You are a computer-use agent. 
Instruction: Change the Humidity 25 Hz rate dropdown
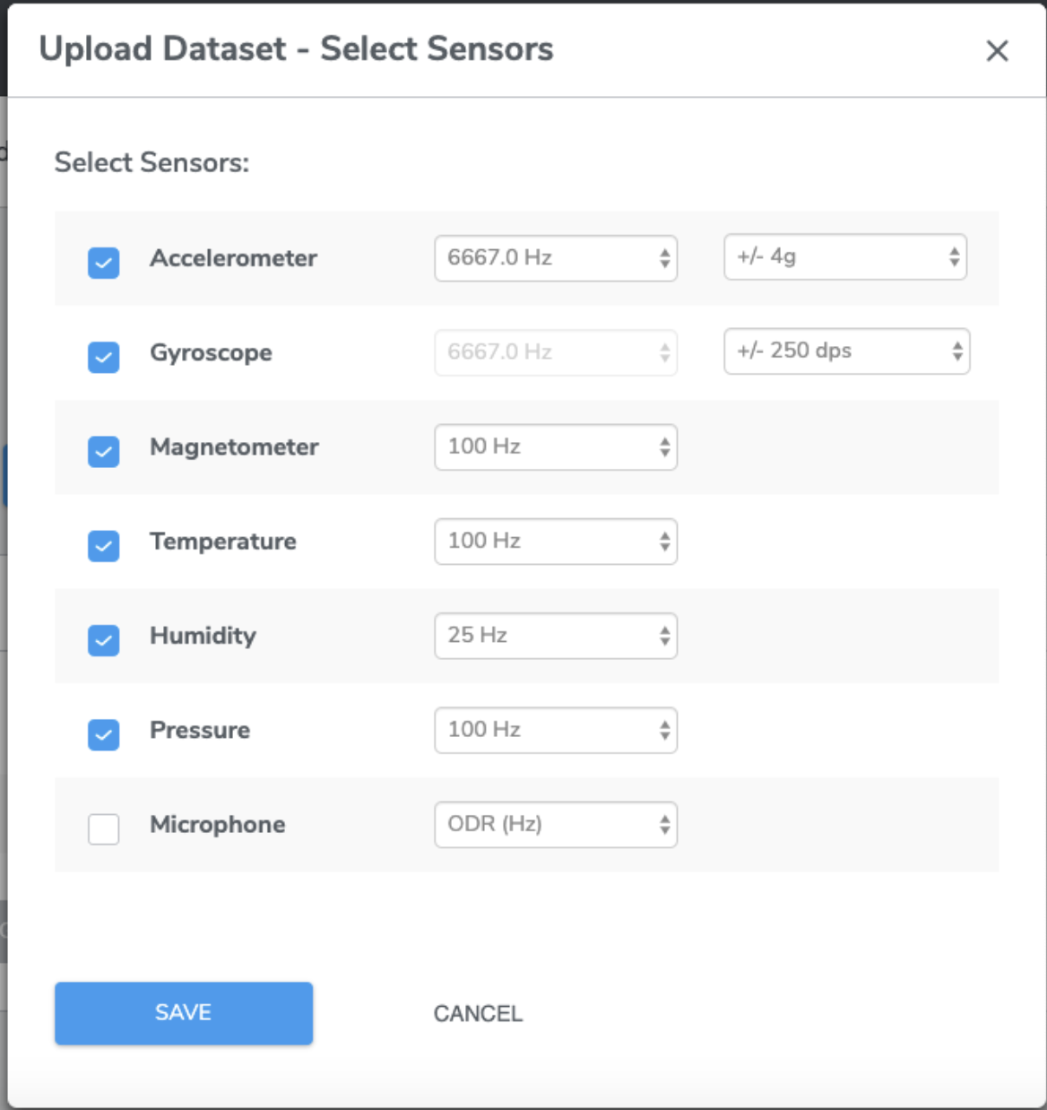click(556, 636)
